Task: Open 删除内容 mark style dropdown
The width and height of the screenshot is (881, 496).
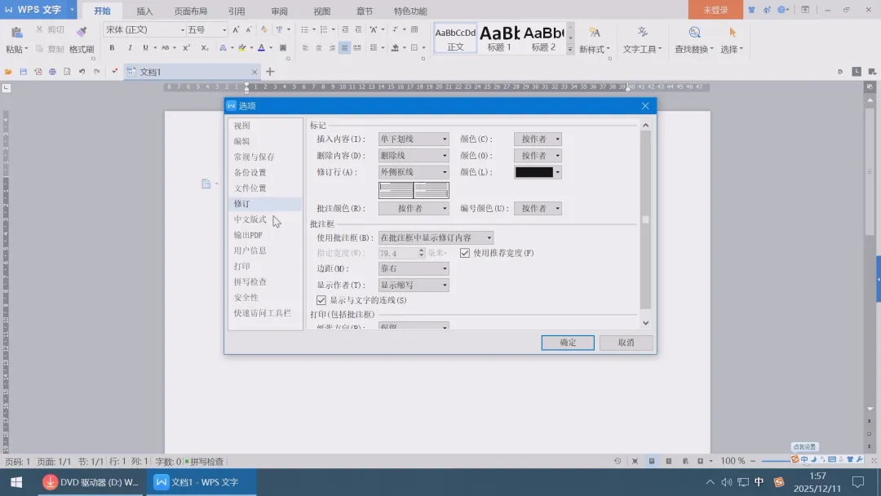Action: 414,156
